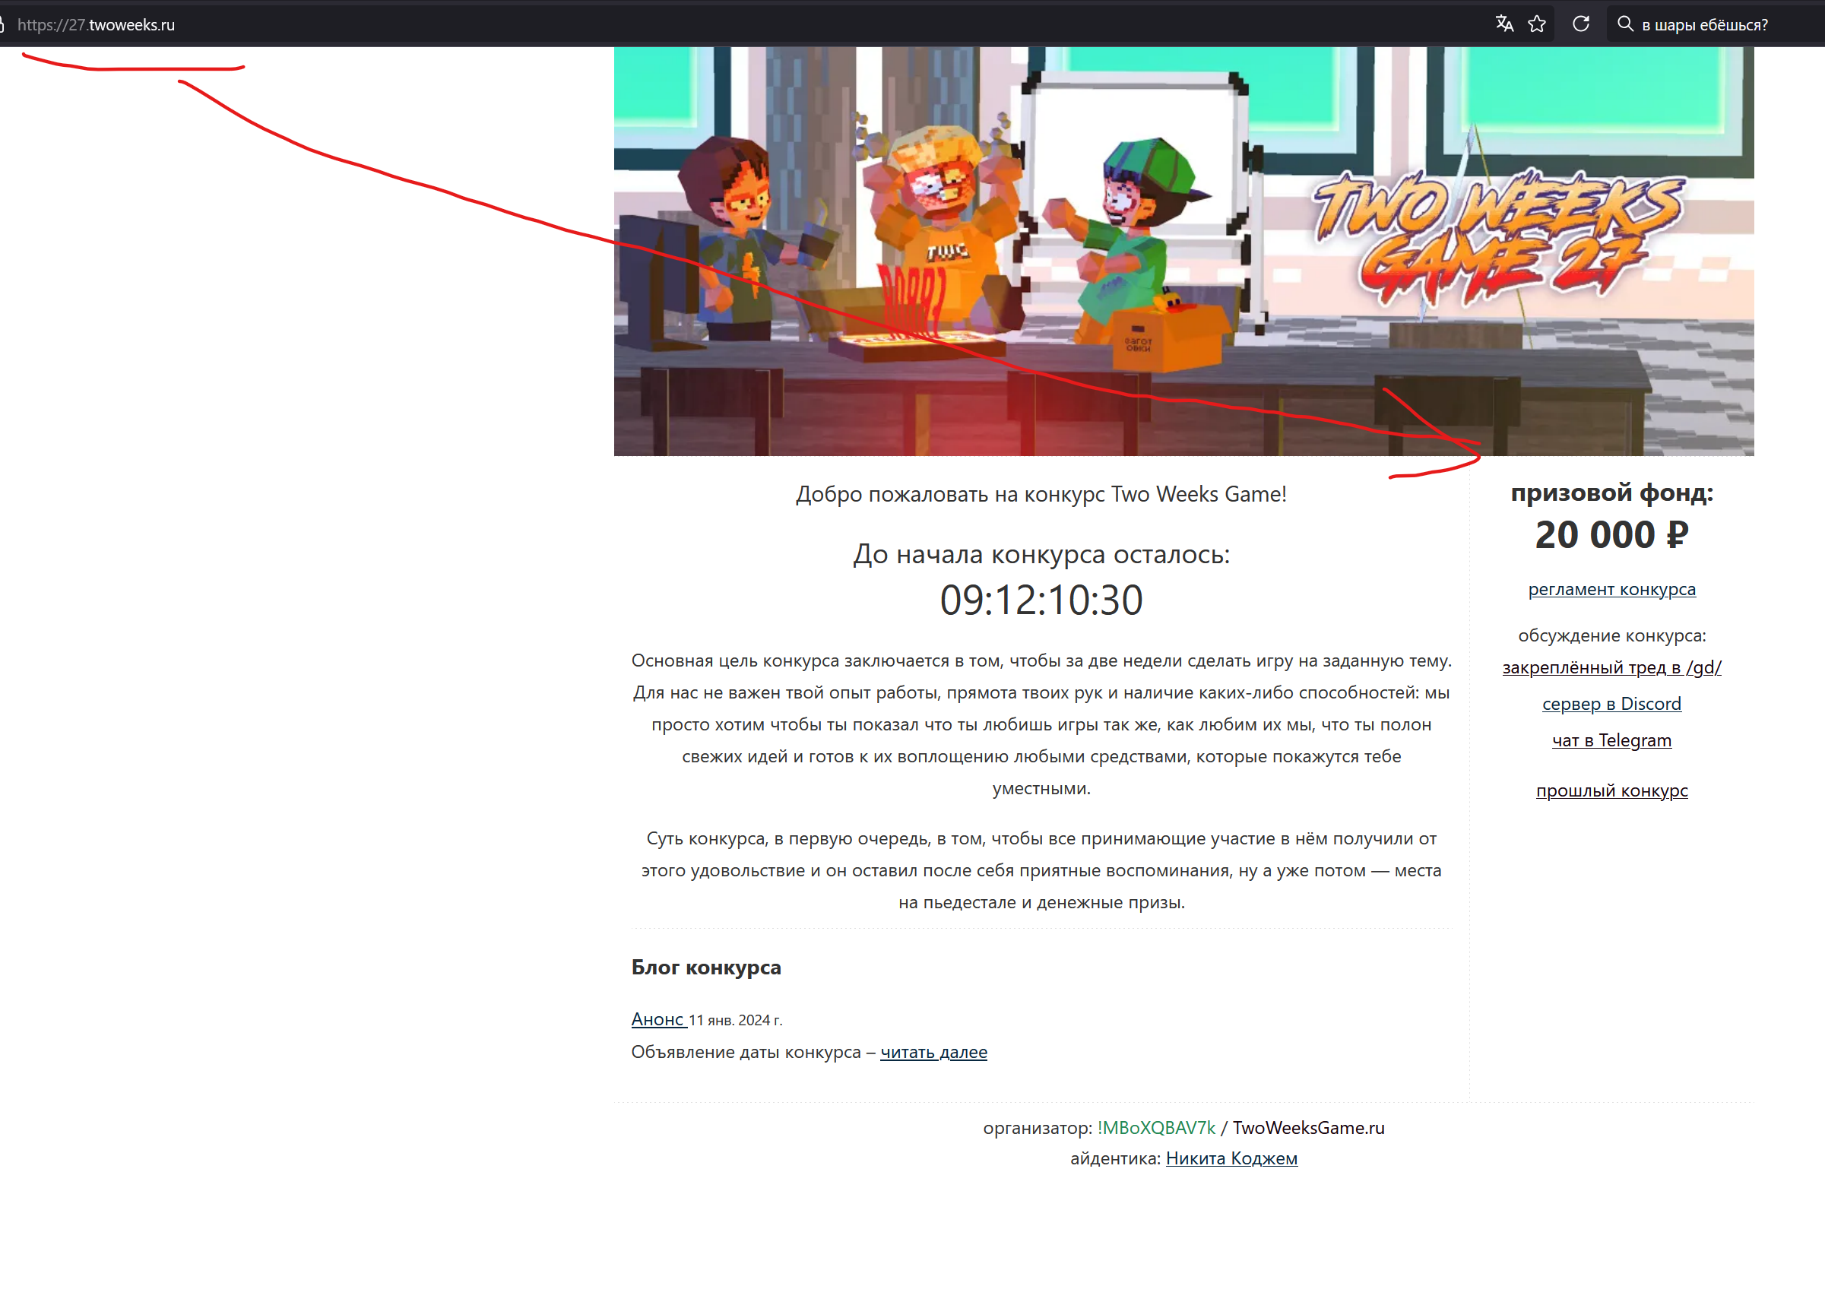Focus the browser search field
Image resolution: width=1825 pixels, height=1305 pixels.
tap(1712, 25)
